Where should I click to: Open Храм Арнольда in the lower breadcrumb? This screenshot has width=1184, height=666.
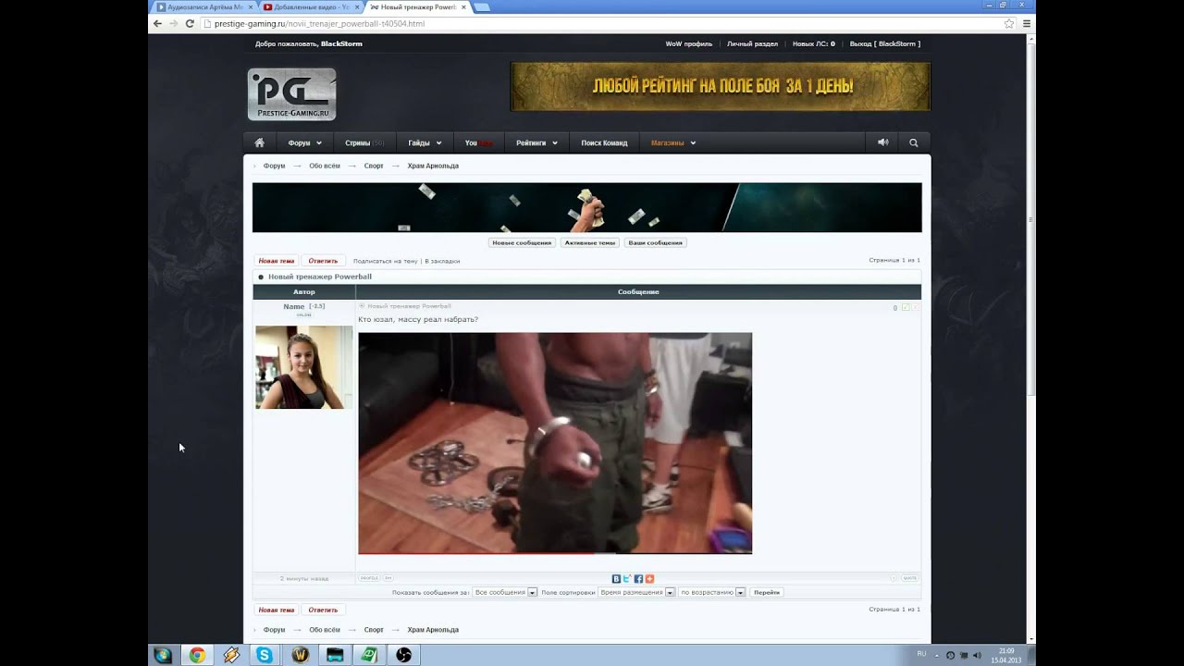pyautogui.click(x=433, y=630)
